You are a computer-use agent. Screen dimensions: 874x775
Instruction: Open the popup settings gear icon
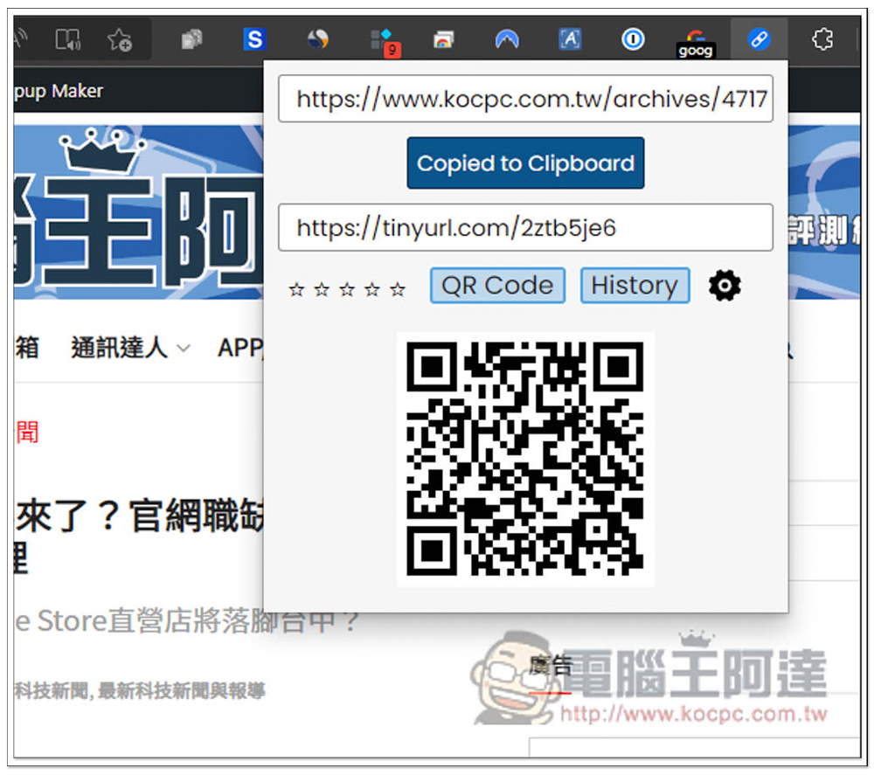[x=725, y=286]
